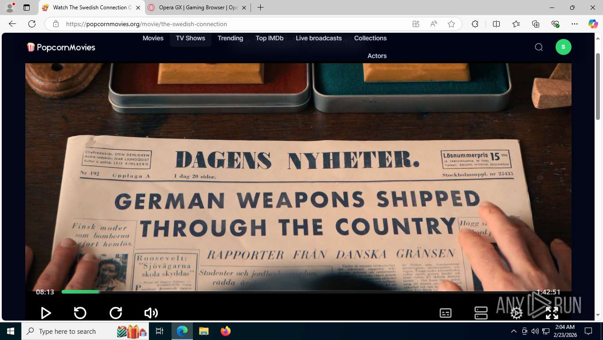Open the green S user avatar

(564, 47)
